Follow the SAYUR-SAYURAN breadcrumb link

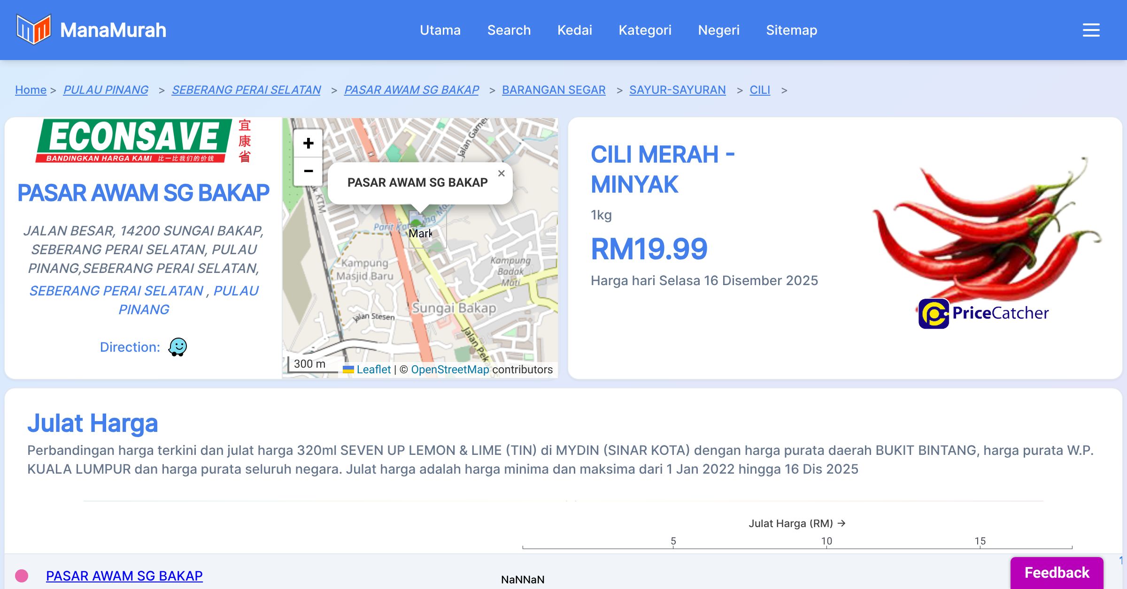coord(677,90)
